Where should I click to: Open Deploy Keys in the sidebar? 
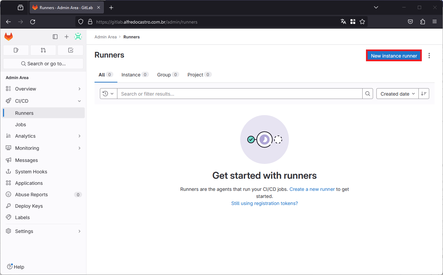pos(43,206)
